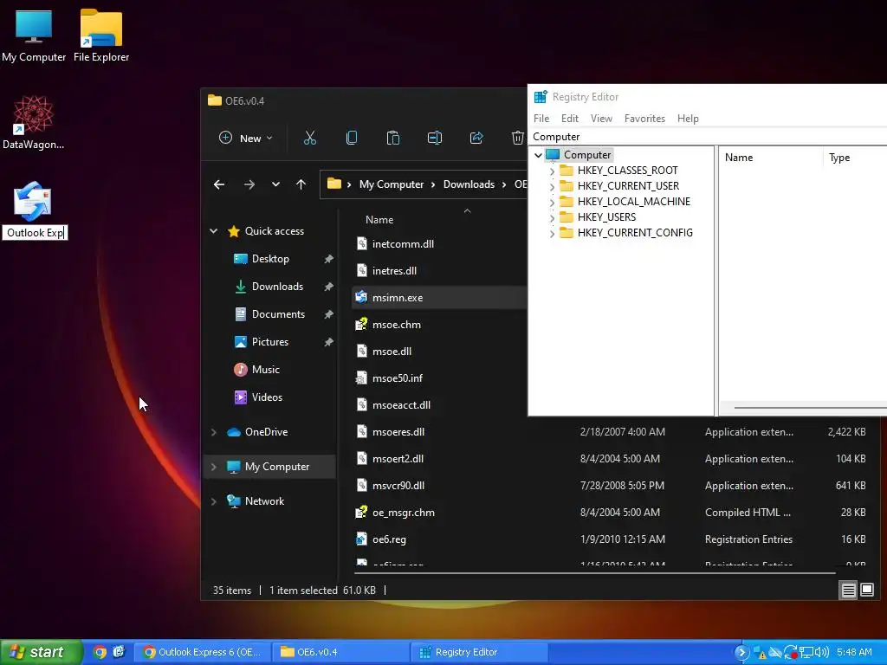Switch to the Registry Editor taskbar button

[478, 652]
